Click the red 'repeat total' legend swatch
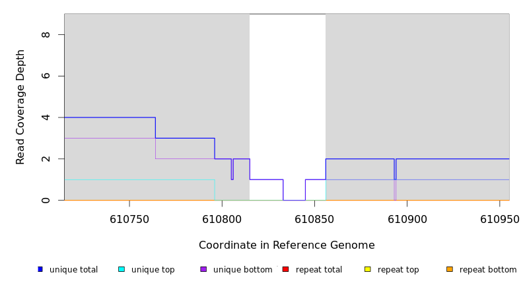The image size is (523, 285). coord(285,269)
